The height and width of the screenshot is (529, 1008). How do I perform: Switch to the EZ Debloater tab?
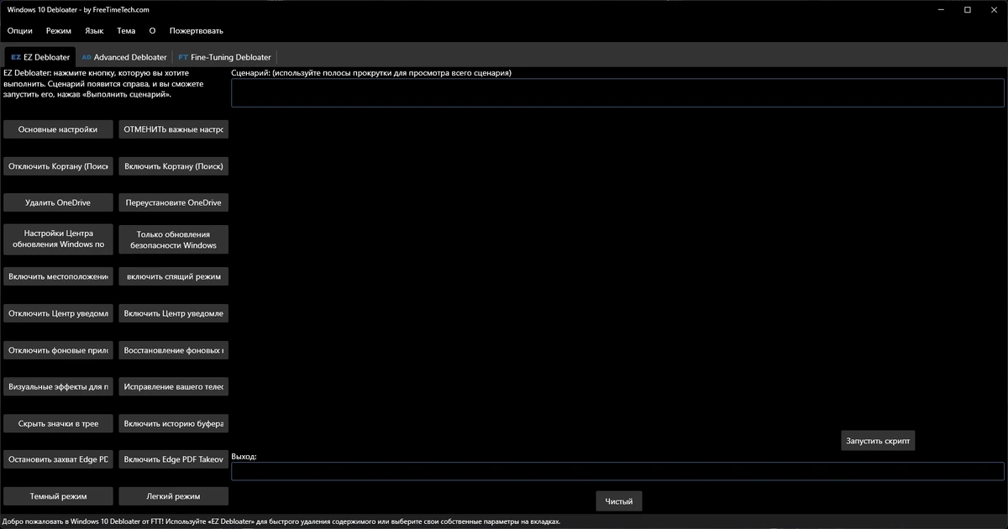(40, 57)
